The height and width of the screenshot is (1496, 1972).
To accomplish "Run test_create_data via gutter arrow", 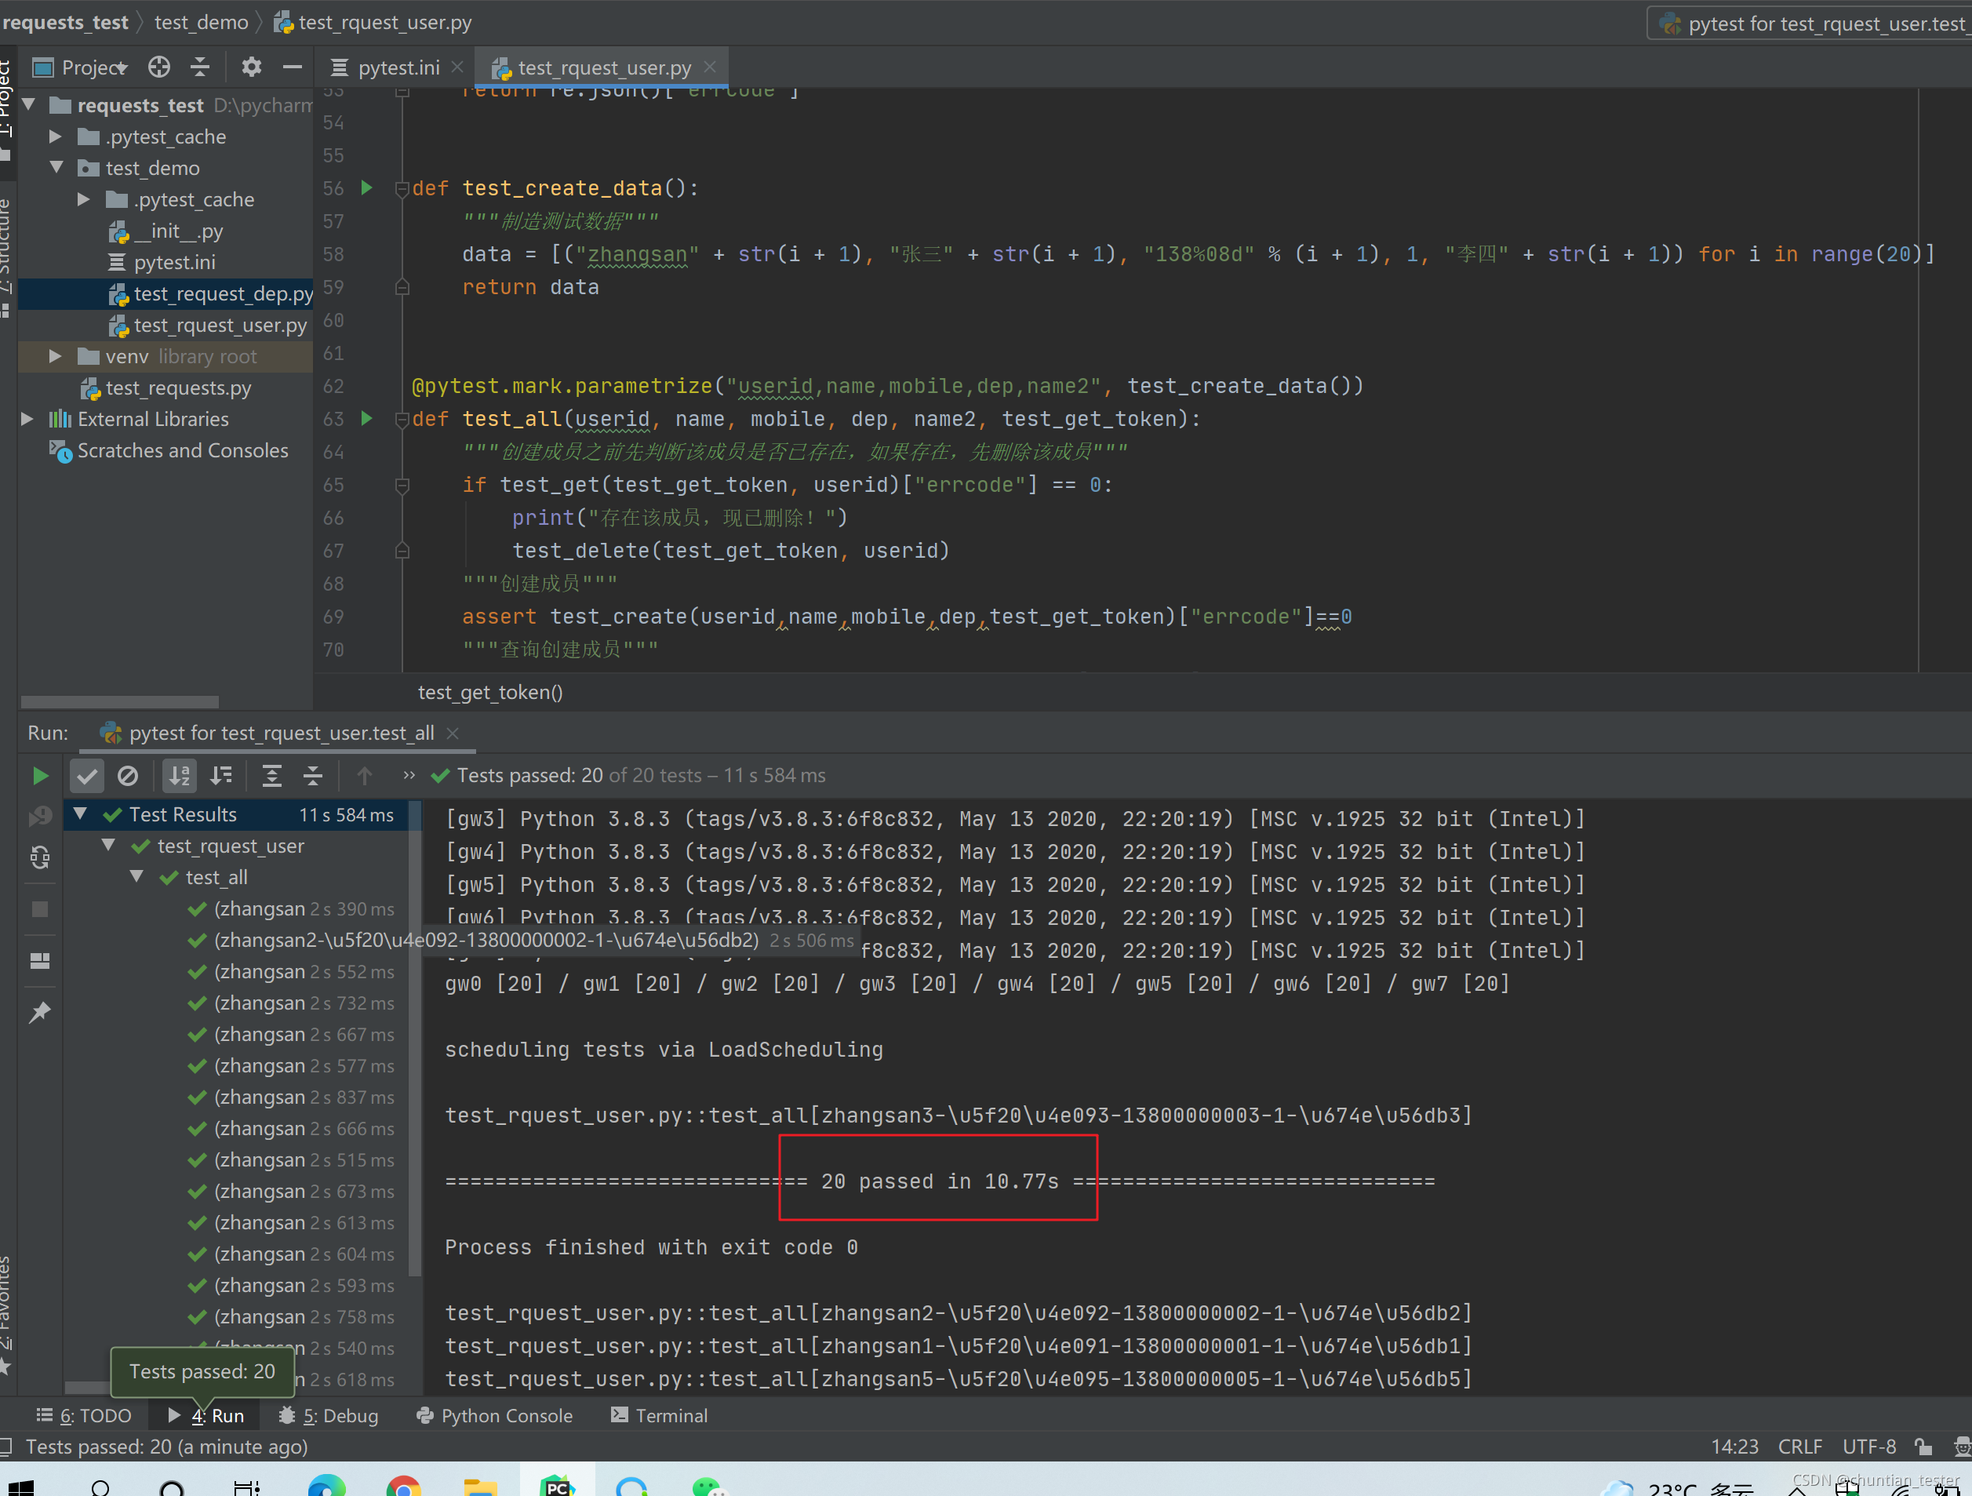I will pyautogui.click(x=366, y=188).
